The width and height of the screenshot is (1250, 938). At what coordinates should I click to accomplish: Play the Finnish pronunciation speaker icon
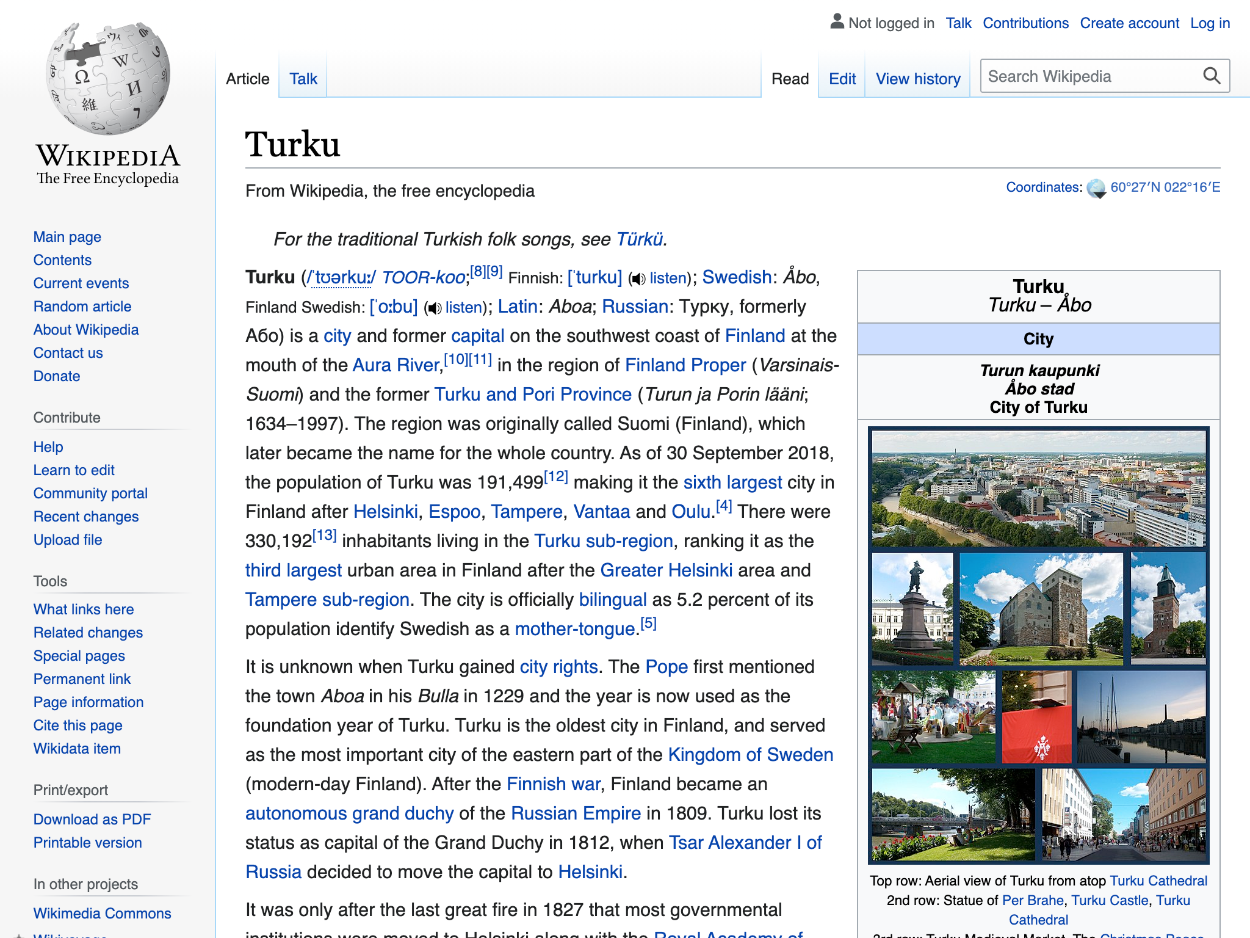pyautogui.click(x=638, y=279)
